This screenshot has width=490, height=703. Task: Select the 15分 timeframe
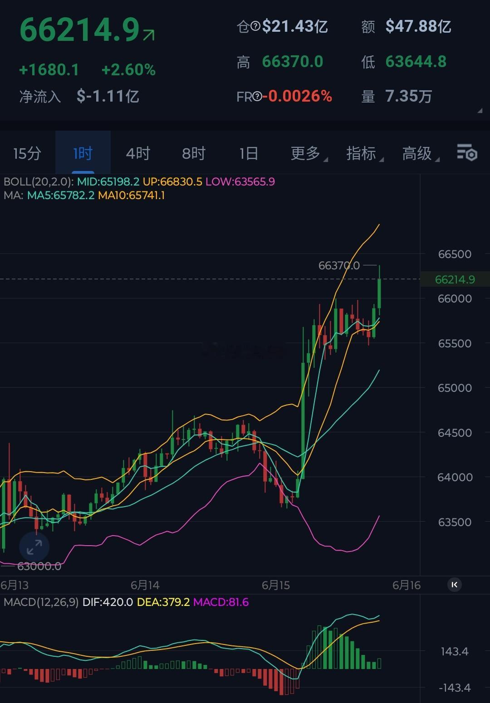(27, 153)
